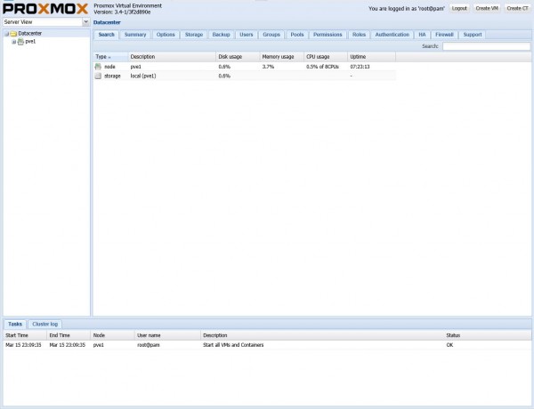Open the Permissions tab
The width and height of the screenshot is (534, 409).
tap(328, 35)
